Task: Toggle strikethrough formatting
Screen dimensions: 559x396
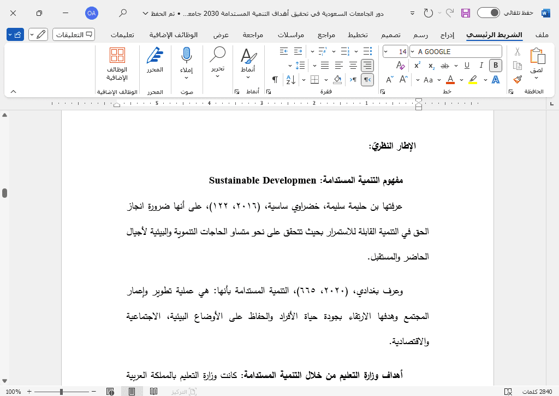Action: [x=444, y=66]
